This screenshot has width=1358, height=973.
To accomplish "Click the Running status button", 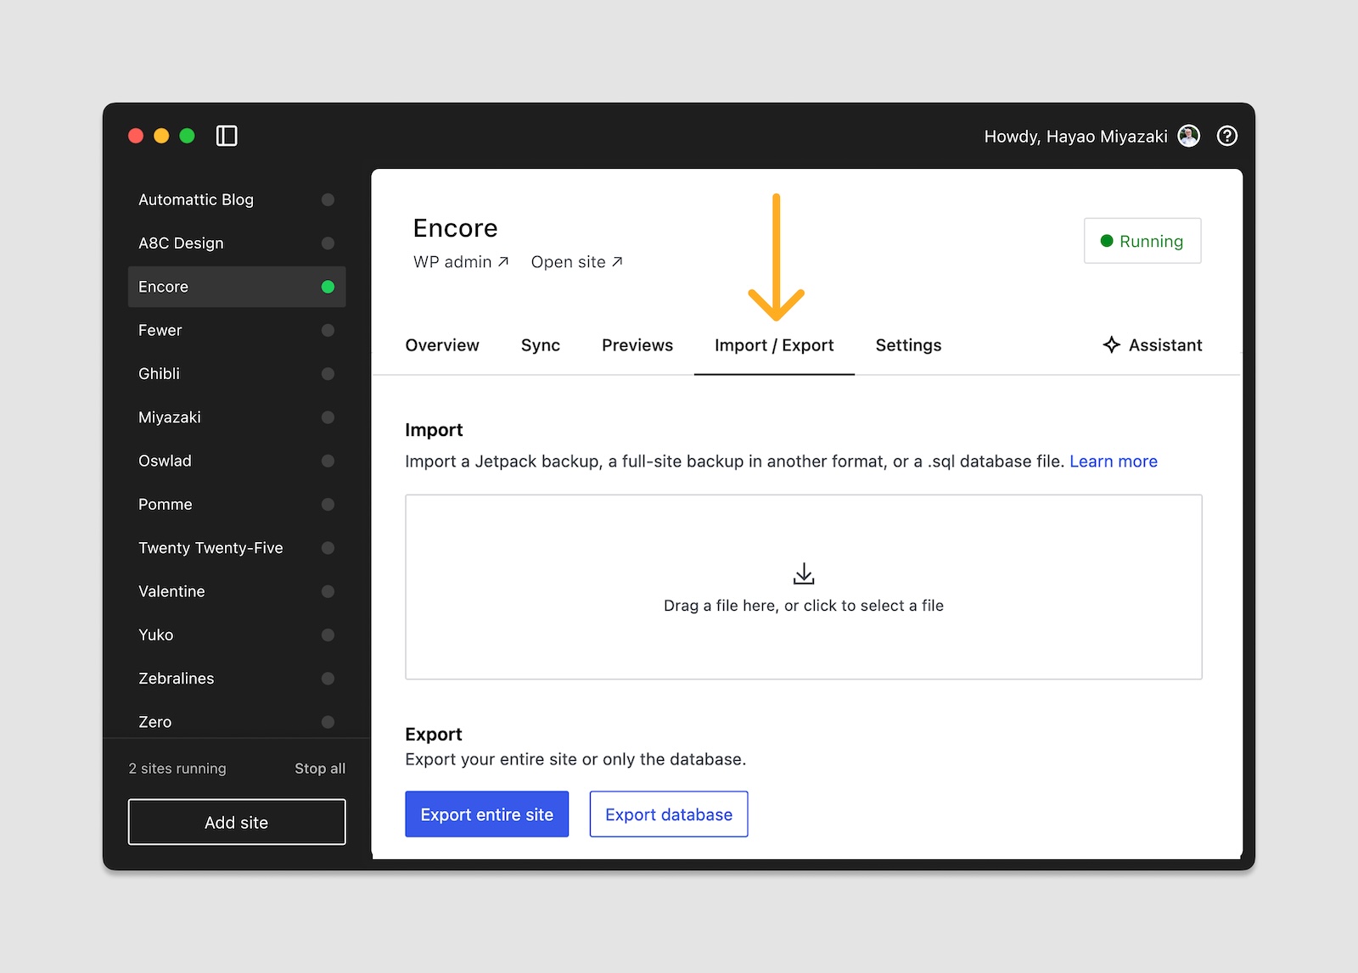I will coord(1142,241).
